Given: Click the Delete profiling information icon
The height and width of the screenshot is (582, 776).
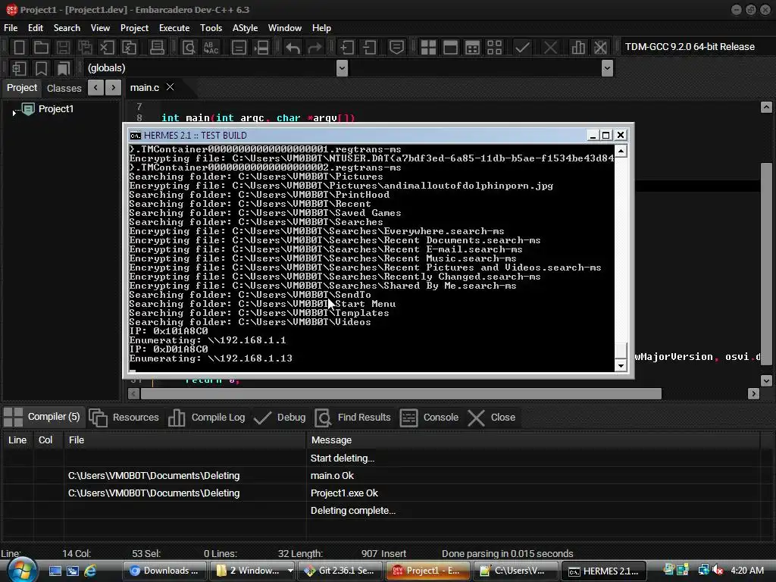Looking at the screenshot, I should click(600, 48).
